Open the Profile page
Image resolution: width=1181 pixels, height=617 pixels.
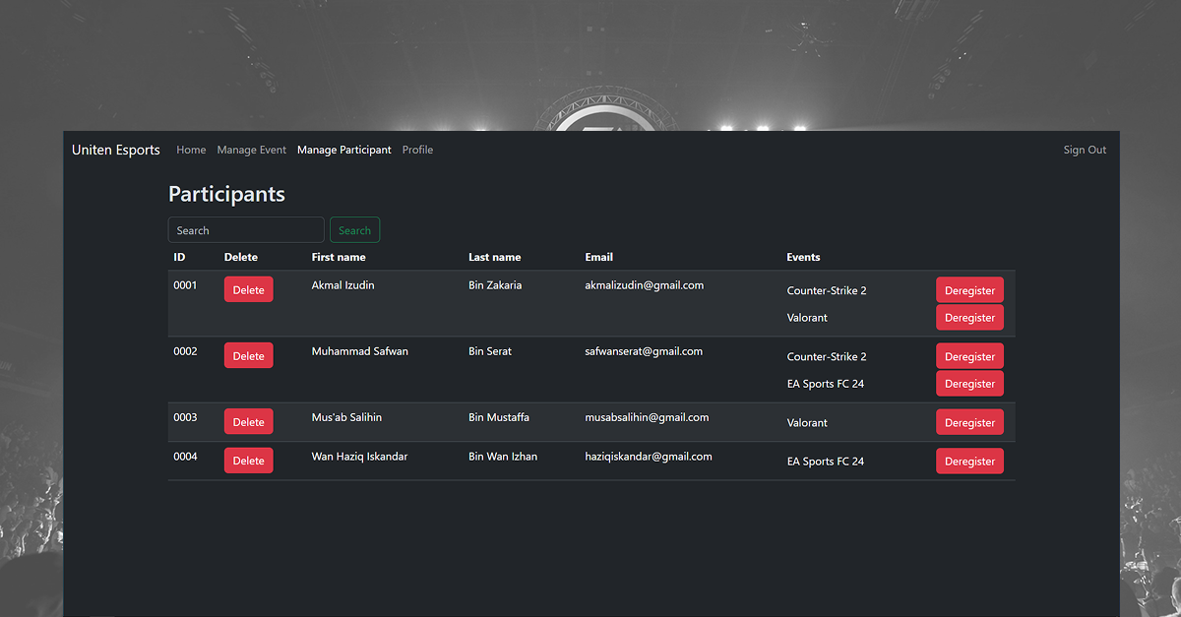tap(417, 150)
